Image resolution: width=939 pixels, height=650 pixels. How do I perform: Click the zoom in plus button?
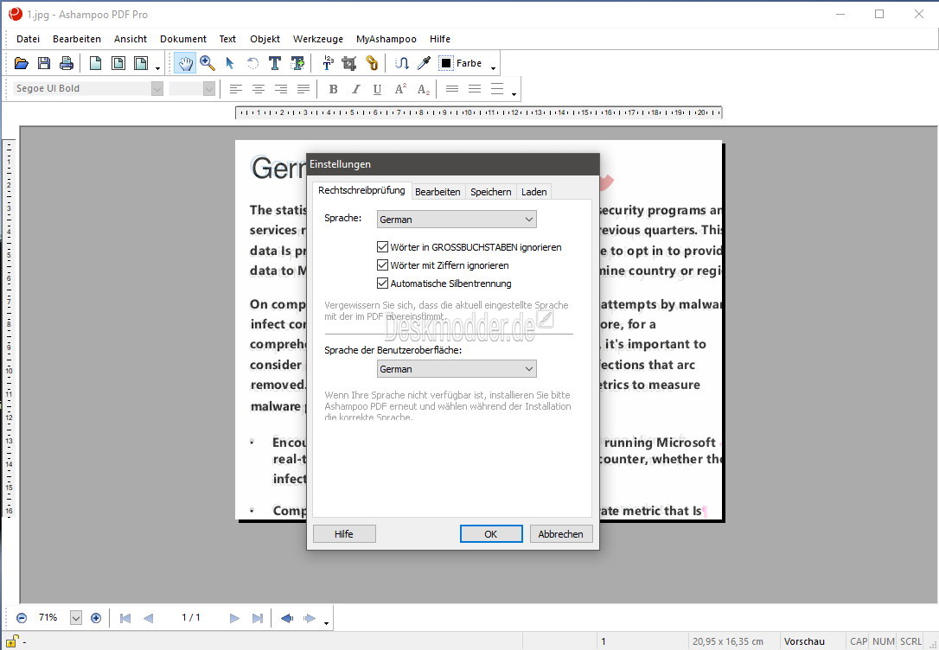click(x=96, y=618)
